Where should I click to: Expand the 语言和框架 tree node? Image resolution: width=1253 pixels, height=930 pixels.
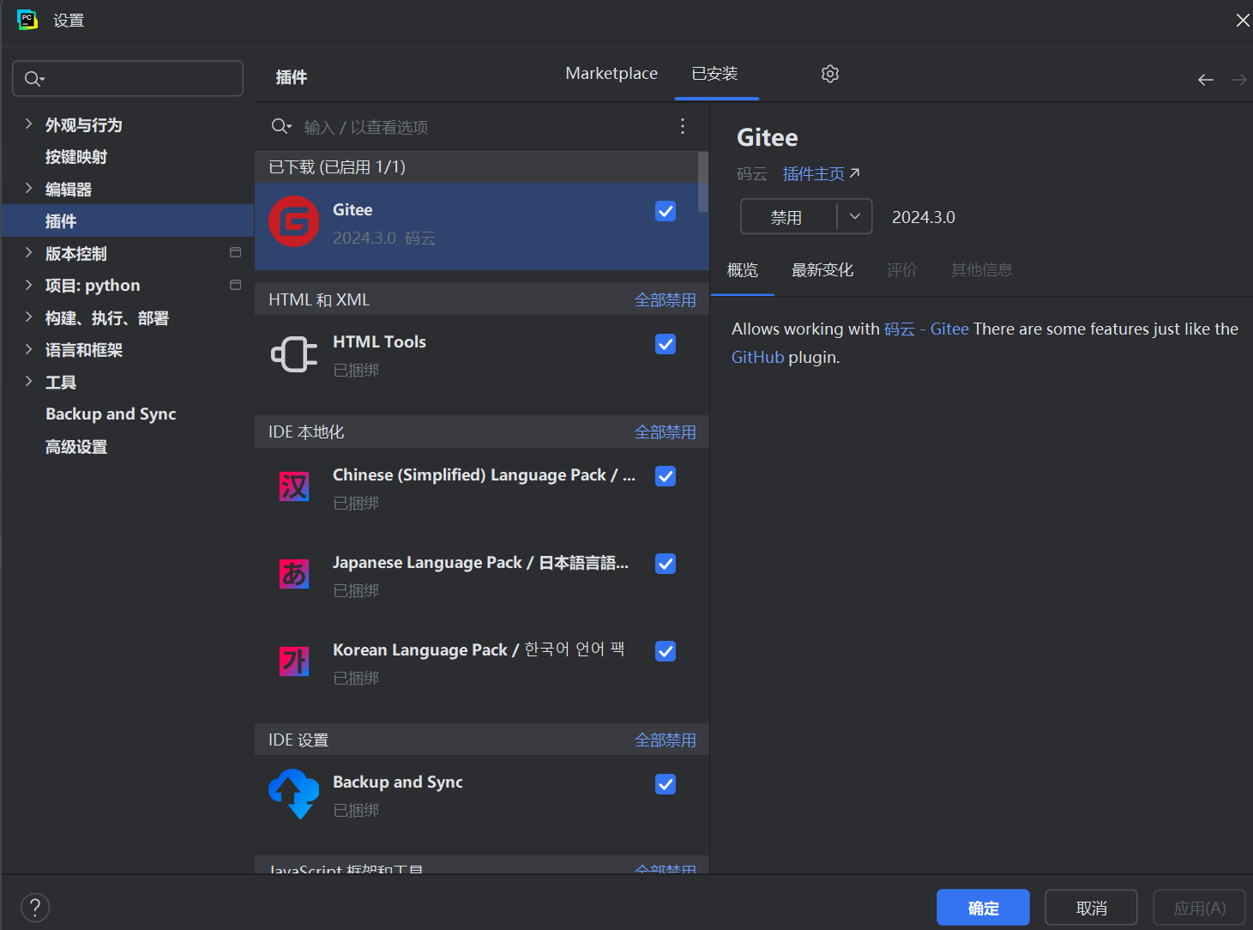click(28, 349)
